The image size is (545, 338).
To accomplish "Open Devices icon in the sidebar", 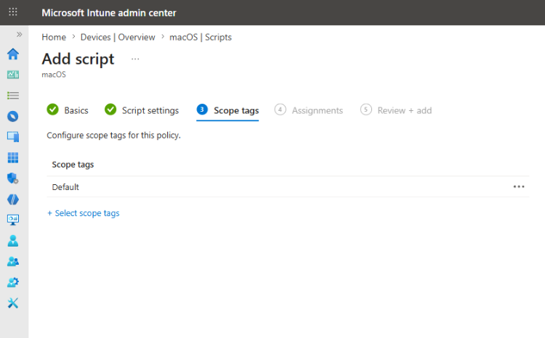I will click(x=13, y=137).
